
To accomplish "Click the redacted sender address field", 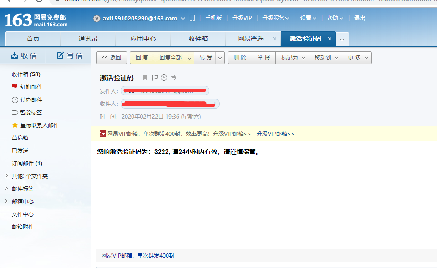I will pyautogui.click(x=165, y=91).
